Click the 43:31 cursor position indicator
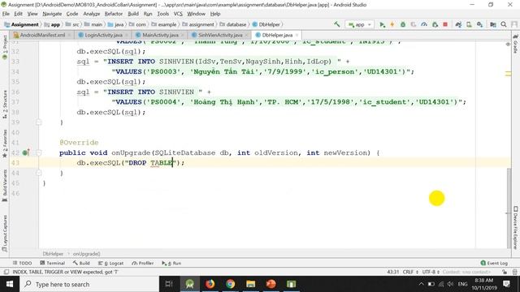The height and width of the screenshot is (292, 520). (393, 273)
